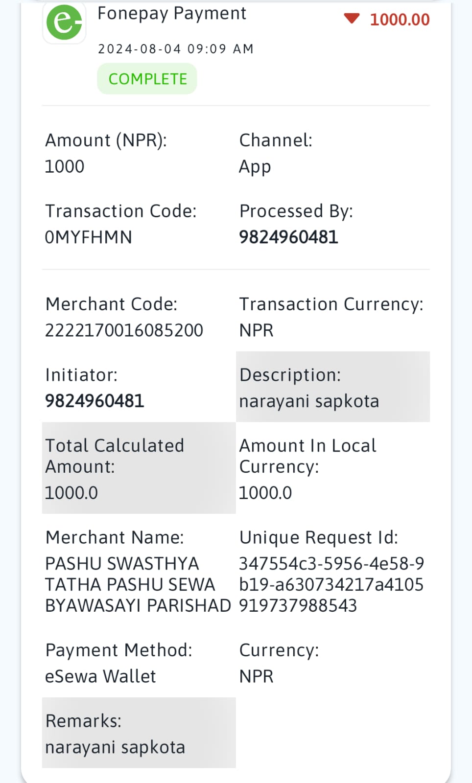
Task: Click the 1000.00 debit amount
Action: pos(400,20)
